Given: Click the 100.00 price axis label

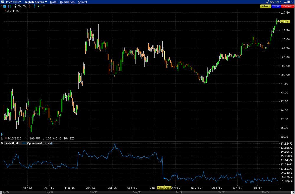Looking at the screenshot, I should [x=285, y=75].
